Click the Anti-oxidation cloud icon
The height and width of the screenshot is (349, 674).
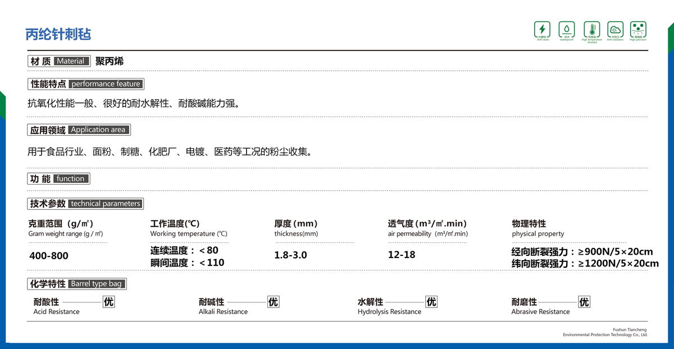tap(615, 29)
